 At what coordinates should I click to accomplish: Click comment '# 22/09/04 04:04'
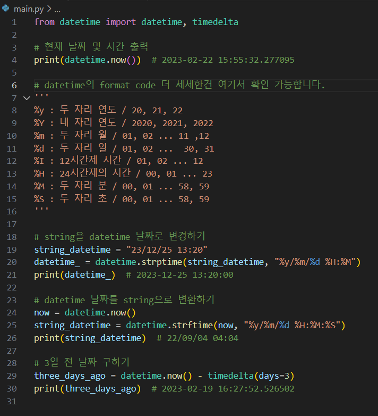point(197,338)
